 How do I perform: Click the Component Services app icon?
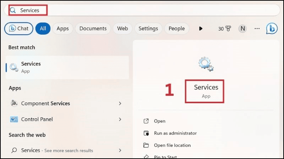pyautogui.click(x=14, y=104)
